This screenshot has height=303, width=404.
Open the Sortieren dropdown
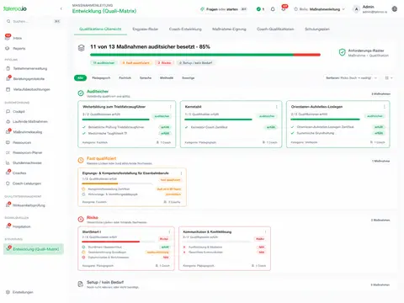point(351,77)
